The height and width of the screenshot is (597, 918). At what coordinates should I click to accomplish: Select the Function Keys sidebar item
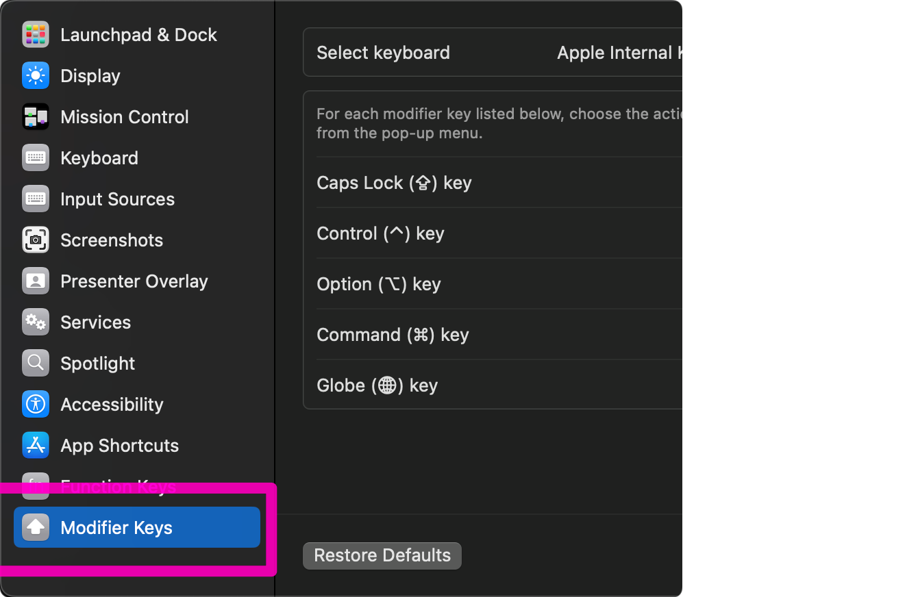137,487
